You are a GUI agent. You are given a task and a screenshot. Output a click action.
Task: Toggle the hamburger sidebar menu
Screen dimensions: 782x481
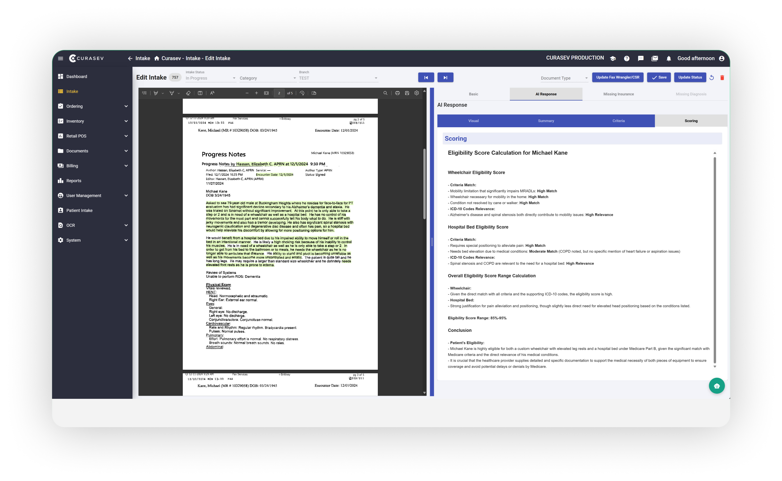point(61,58)
